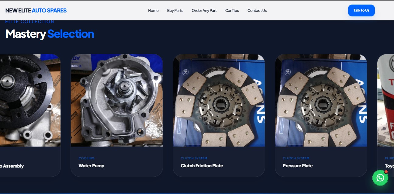Select the Cooling category label
The height and width of the screenshot is (194, 394).
coord(86,158)
